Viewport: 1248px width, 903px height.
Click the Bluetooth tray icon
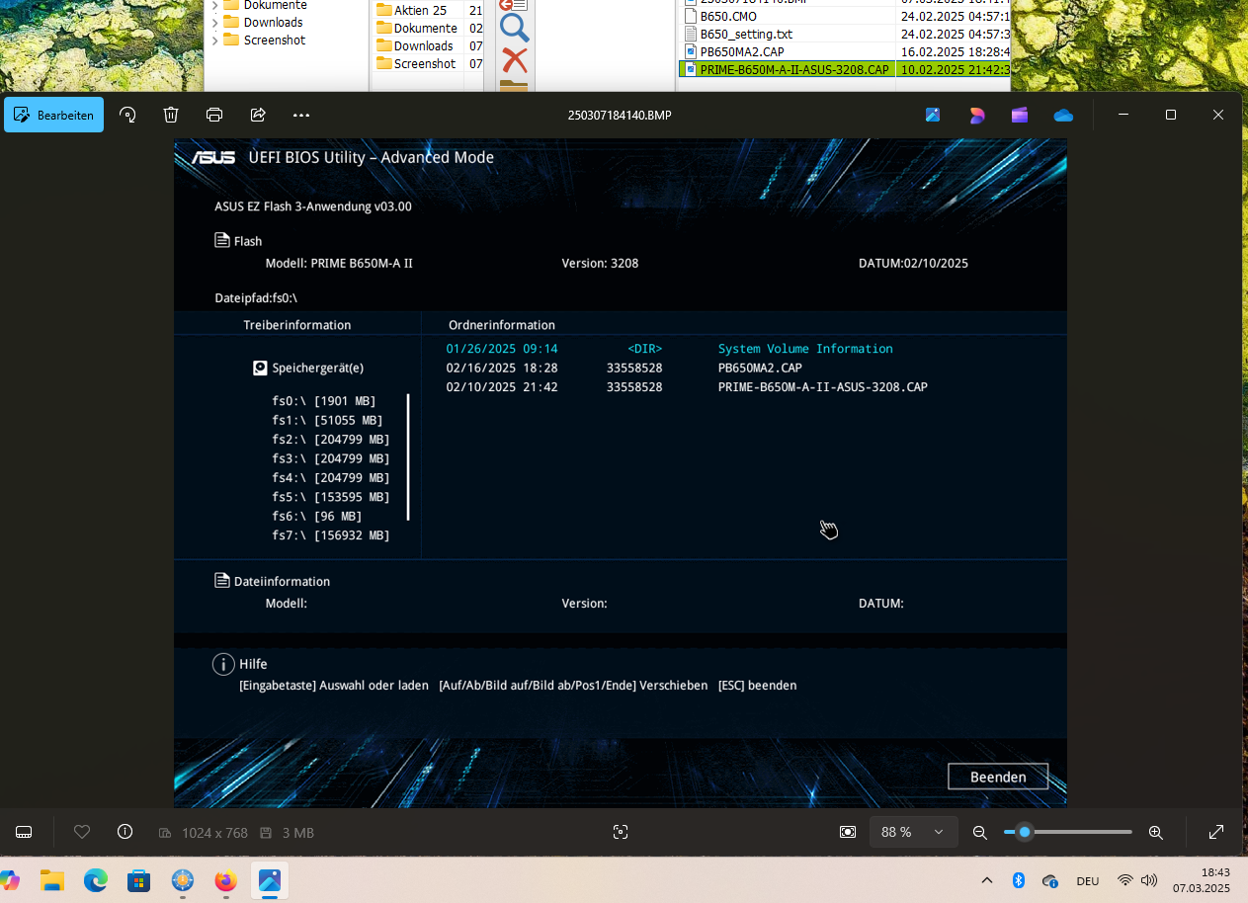coord(1019,880)
